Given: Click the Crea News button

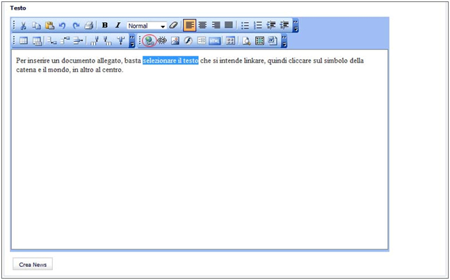Looking at the screenshot, I should click(x=33, y=265).
